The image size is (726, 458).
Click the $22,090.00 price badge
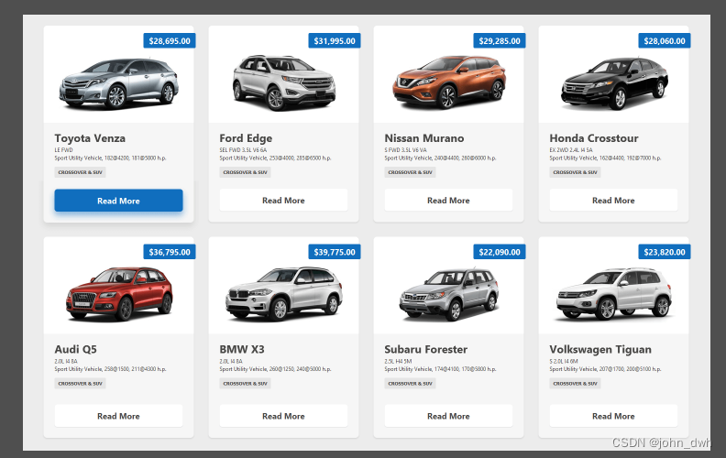point(499,252)
